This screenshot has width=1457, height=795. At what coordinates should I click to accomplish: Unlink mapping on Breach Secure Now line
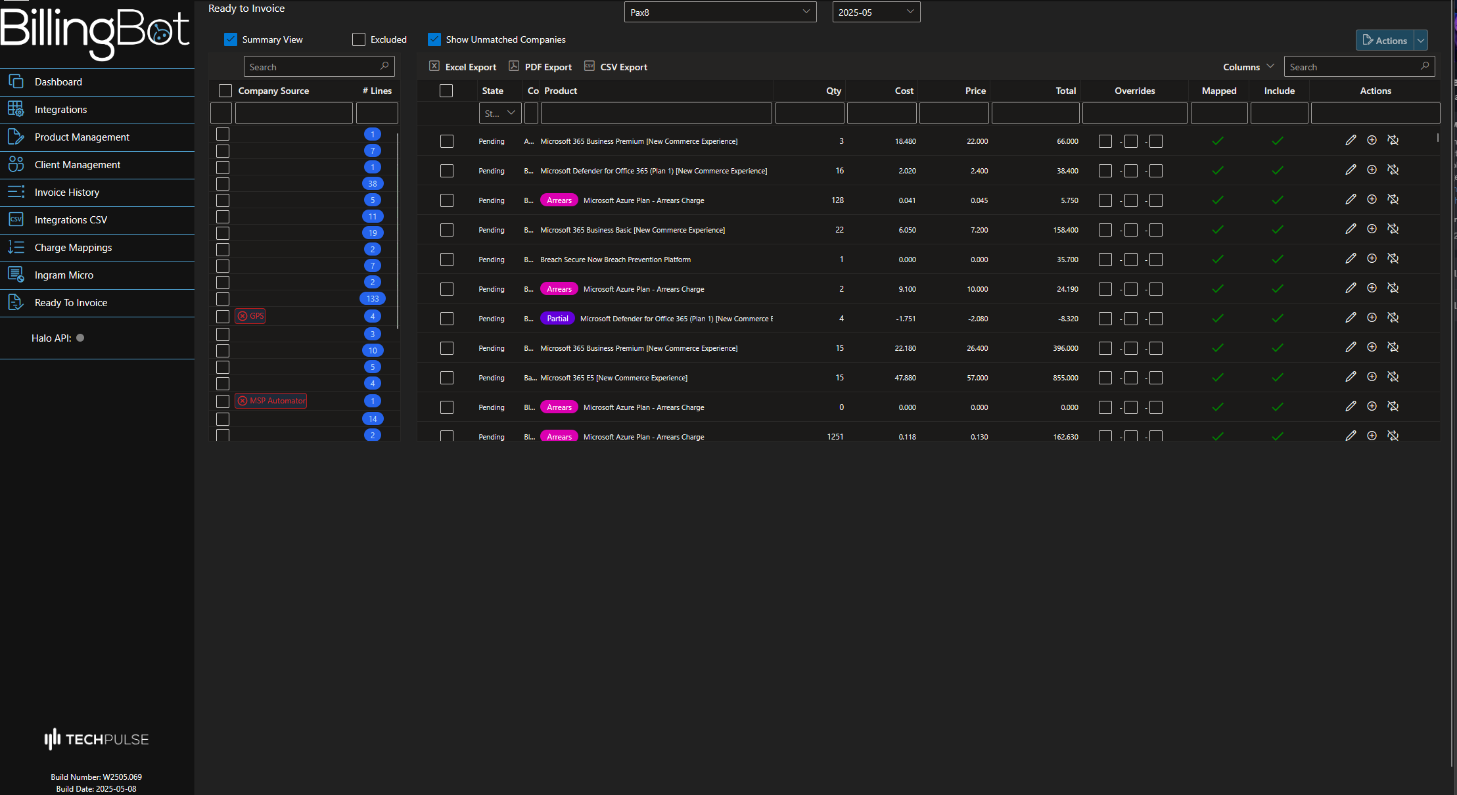point(1393,258)
